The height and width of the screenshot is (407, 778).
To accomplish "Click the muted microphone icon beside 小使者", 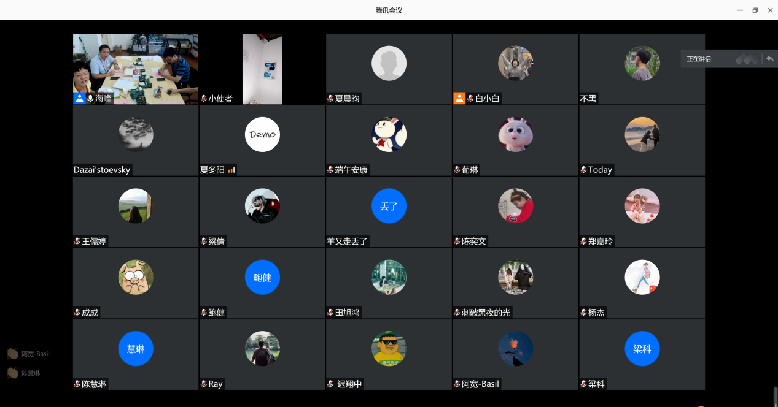I will click(x=204, y=99).
